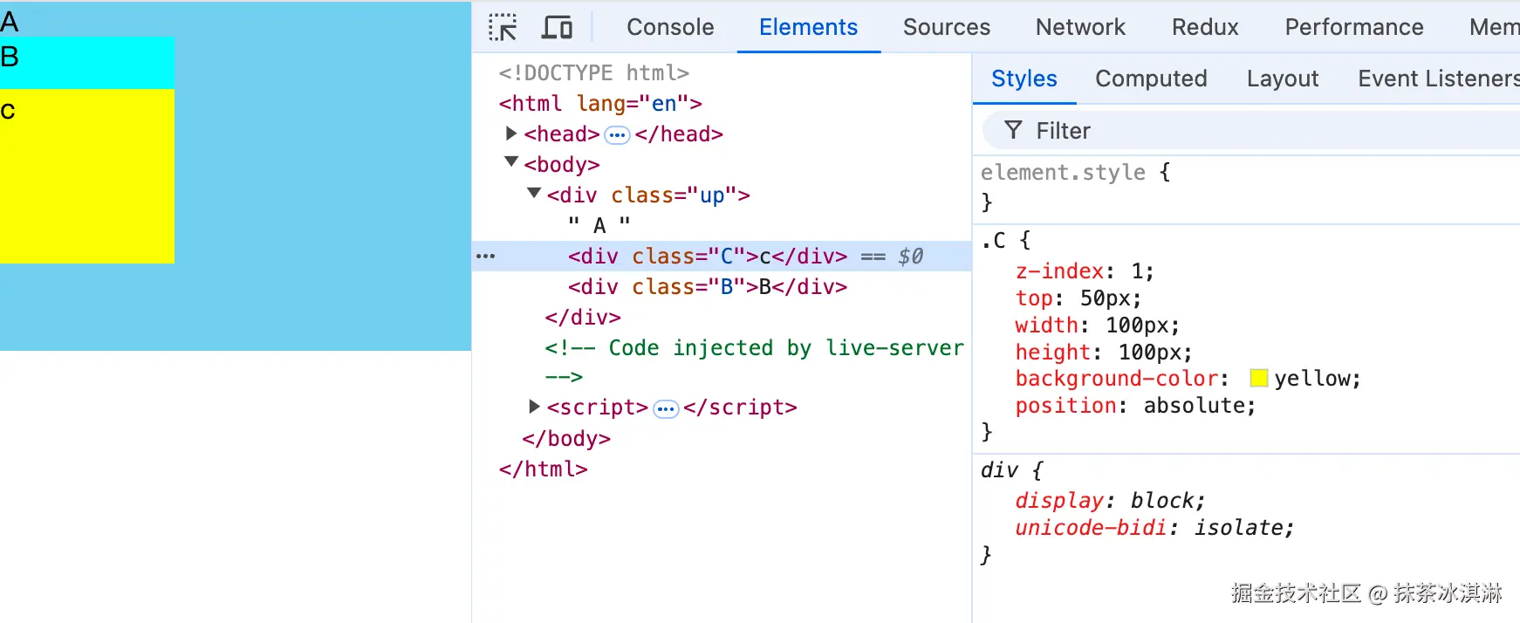Open the Elements tab
The height and width of the screenshot is (623, 1520).
[808, 27]
